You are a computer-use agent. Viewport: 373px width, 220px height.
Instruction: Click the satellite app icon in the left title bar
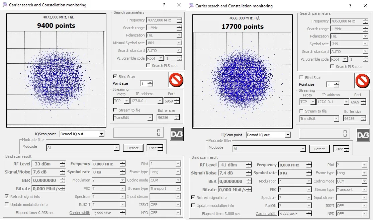[5, 5]
